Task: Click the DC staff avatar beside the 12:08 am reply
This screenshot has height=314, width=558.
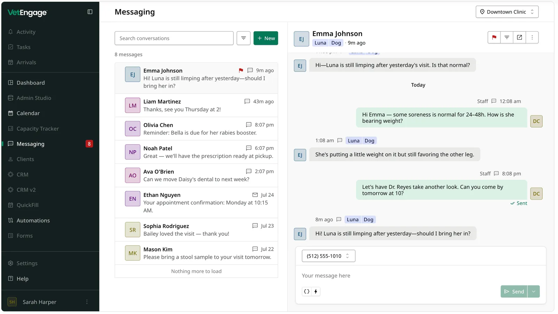Action: (536, 121)
